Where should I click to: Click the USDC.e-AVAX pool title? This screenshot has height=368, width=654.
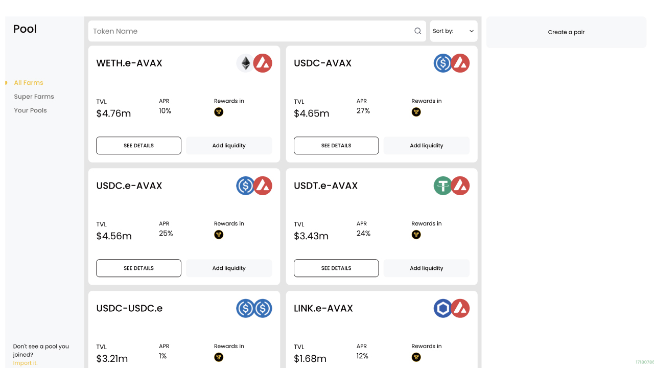129,186
